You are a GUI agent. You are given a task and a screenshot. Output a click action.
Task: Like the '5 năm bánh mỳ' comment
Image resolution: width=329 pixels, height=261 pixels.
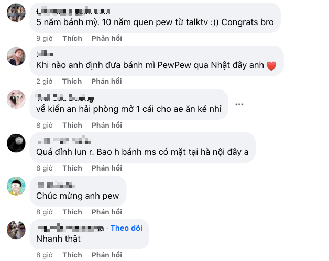click(72, 38)
